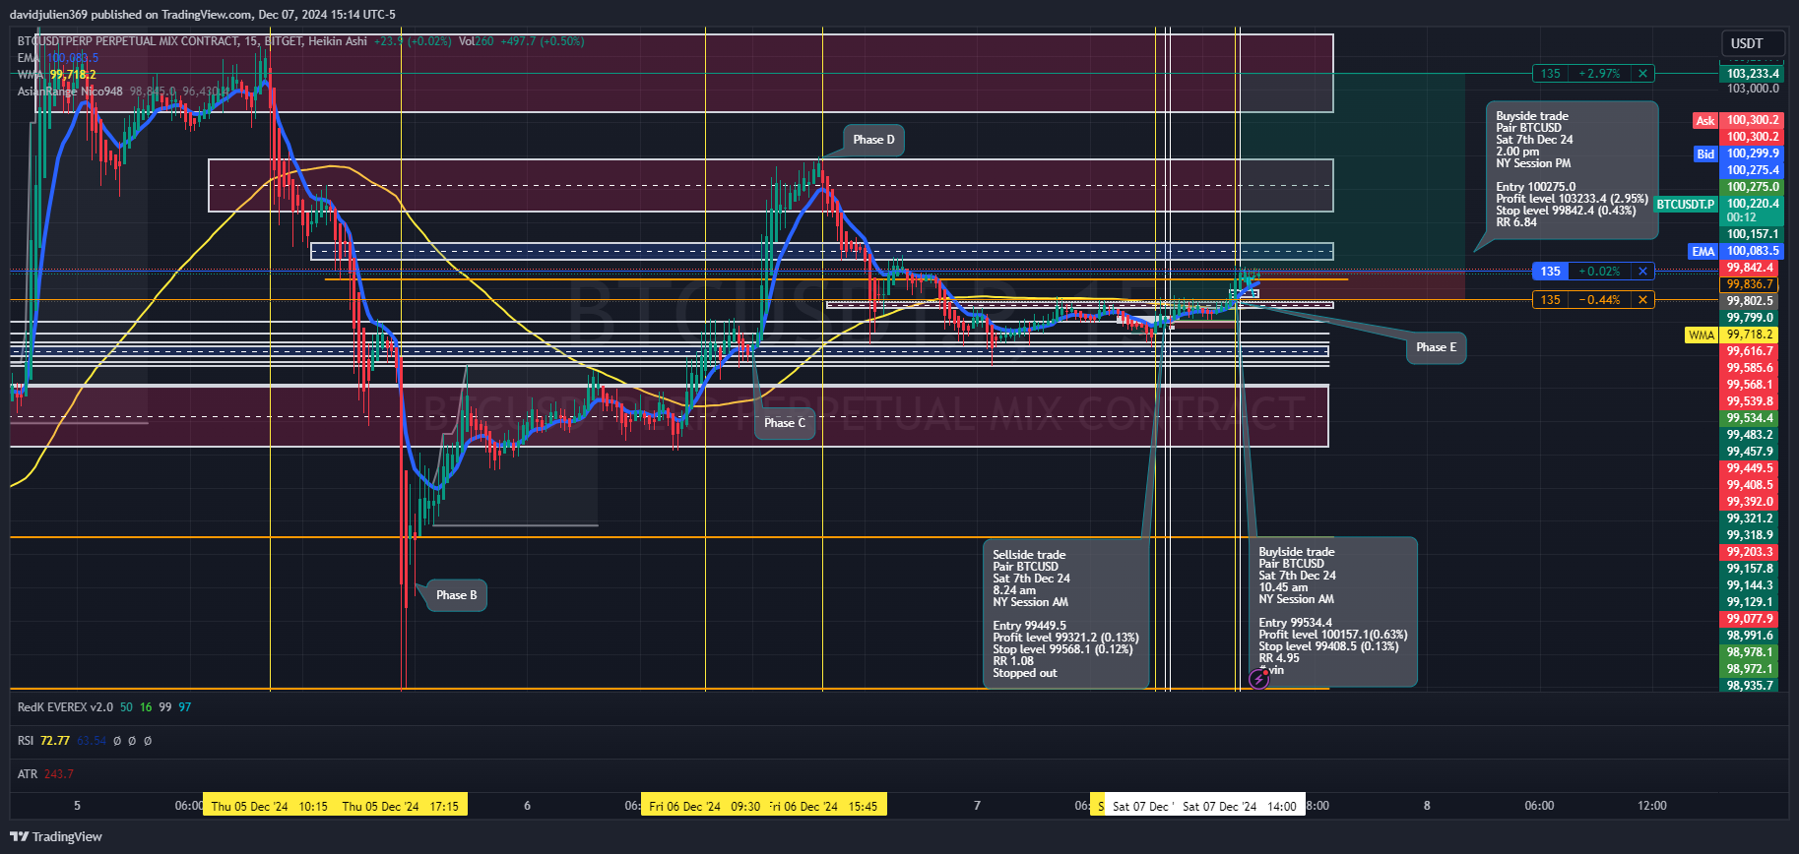1799x854 pixels.
Task: Select the Phase C callout
Action: coord(785,423)
